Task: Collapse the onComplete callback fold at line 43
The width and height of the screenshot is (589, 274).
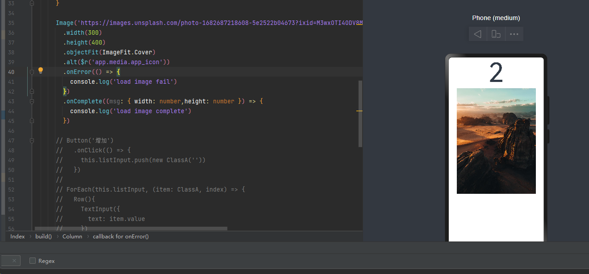Action: click(x=32, y=101)
